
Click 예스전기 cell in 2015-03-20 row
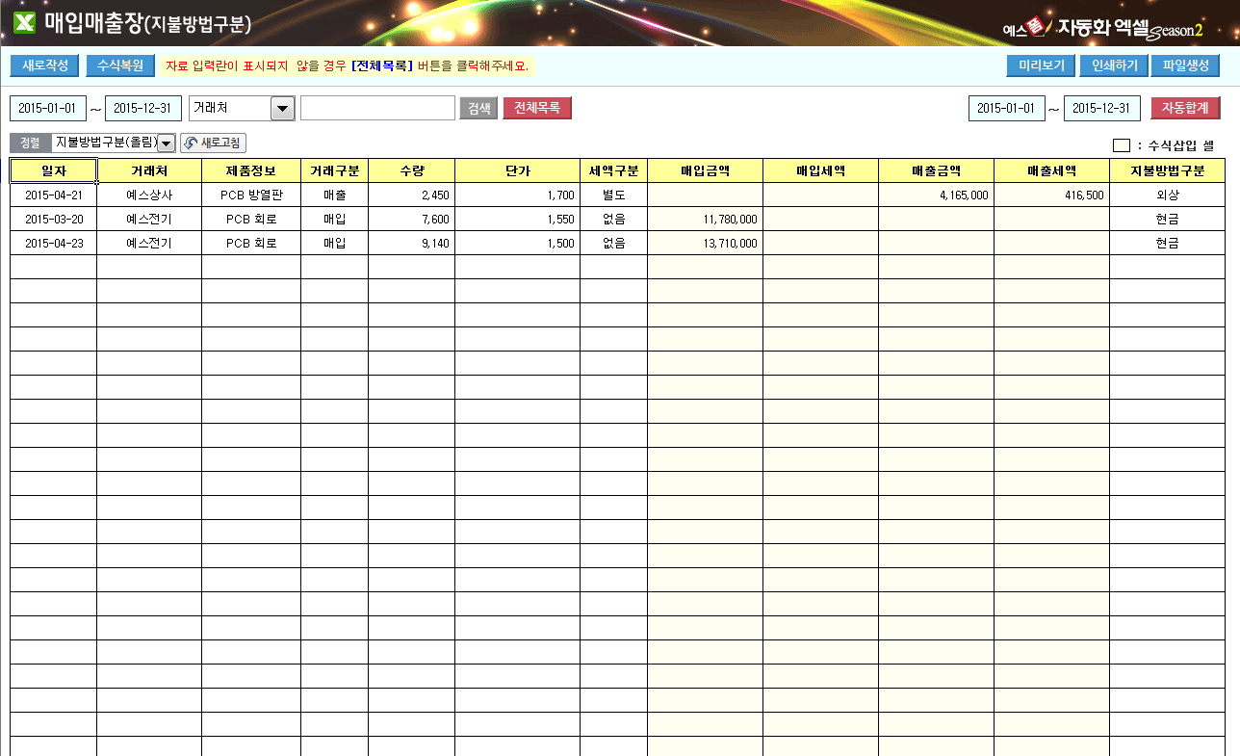pos(149,219)
